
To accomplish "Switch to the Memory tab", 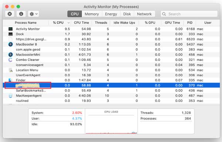I will 92,14.
